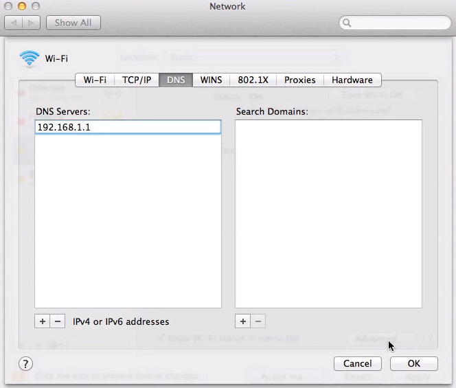Viewport: 456px width, 388px height.
Task: Click the Show All button
Action: (73, 23)
